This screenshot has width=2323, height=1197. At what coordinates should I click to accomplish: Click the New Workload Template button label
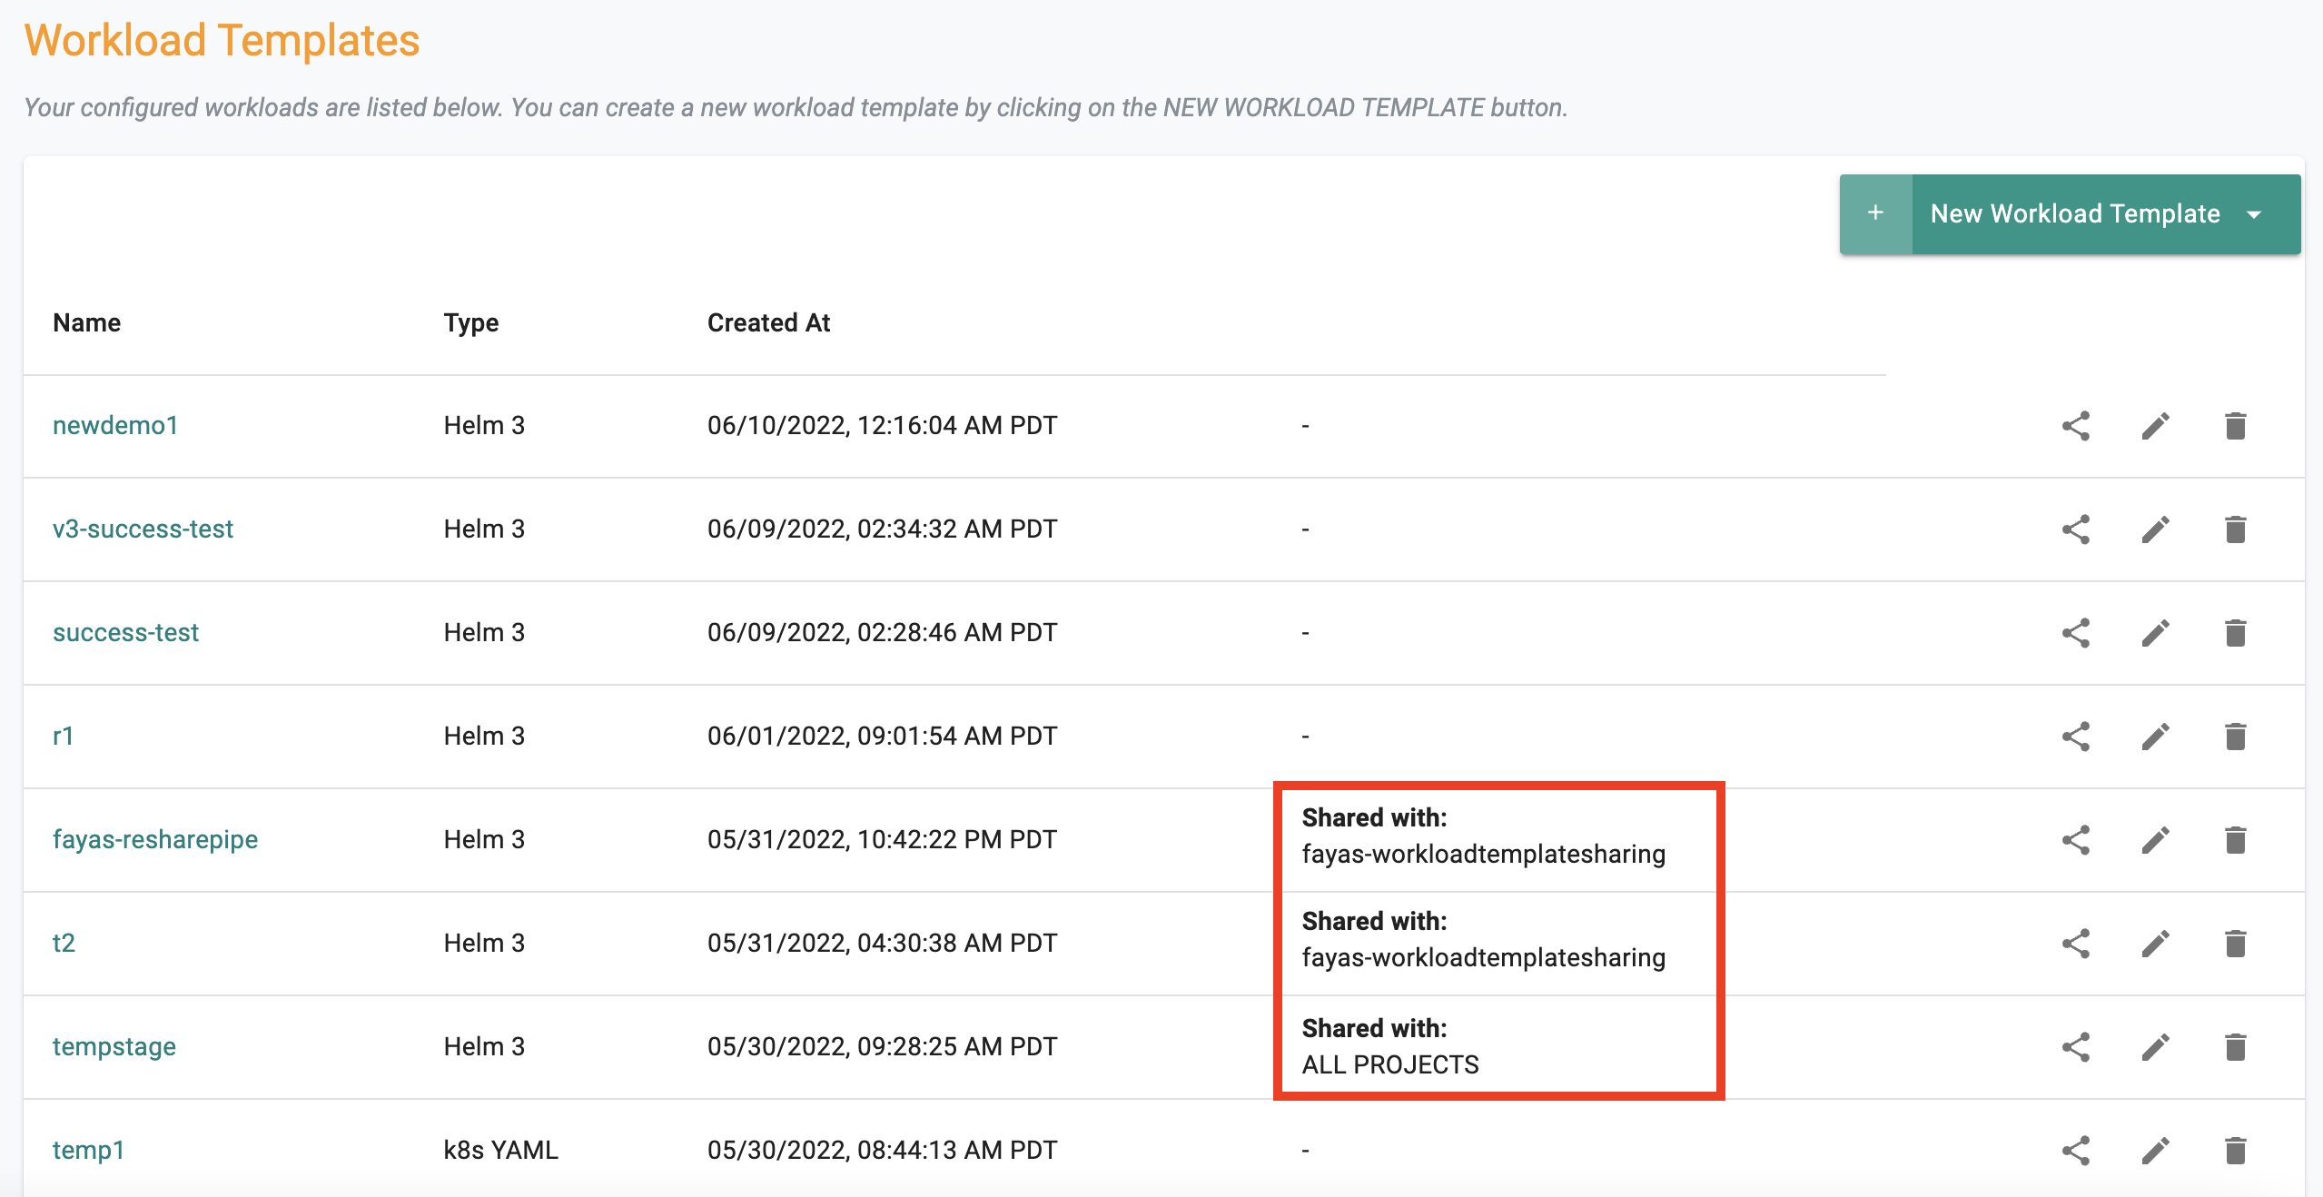coord(2075,213)
